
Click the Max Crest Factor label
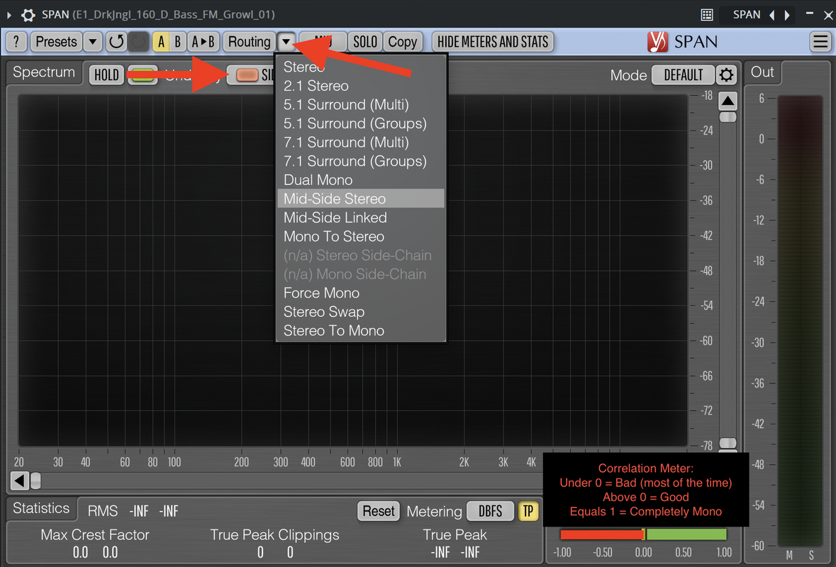click(x=95, y=534)
